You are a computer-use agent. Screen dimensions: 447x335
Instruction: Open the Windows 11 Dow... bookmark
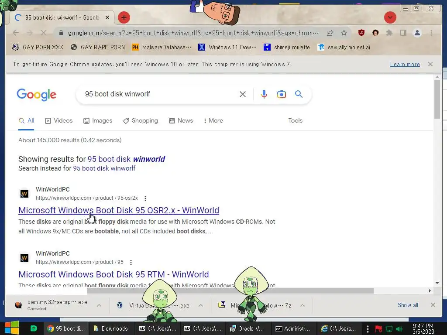(x=227, y=47)
